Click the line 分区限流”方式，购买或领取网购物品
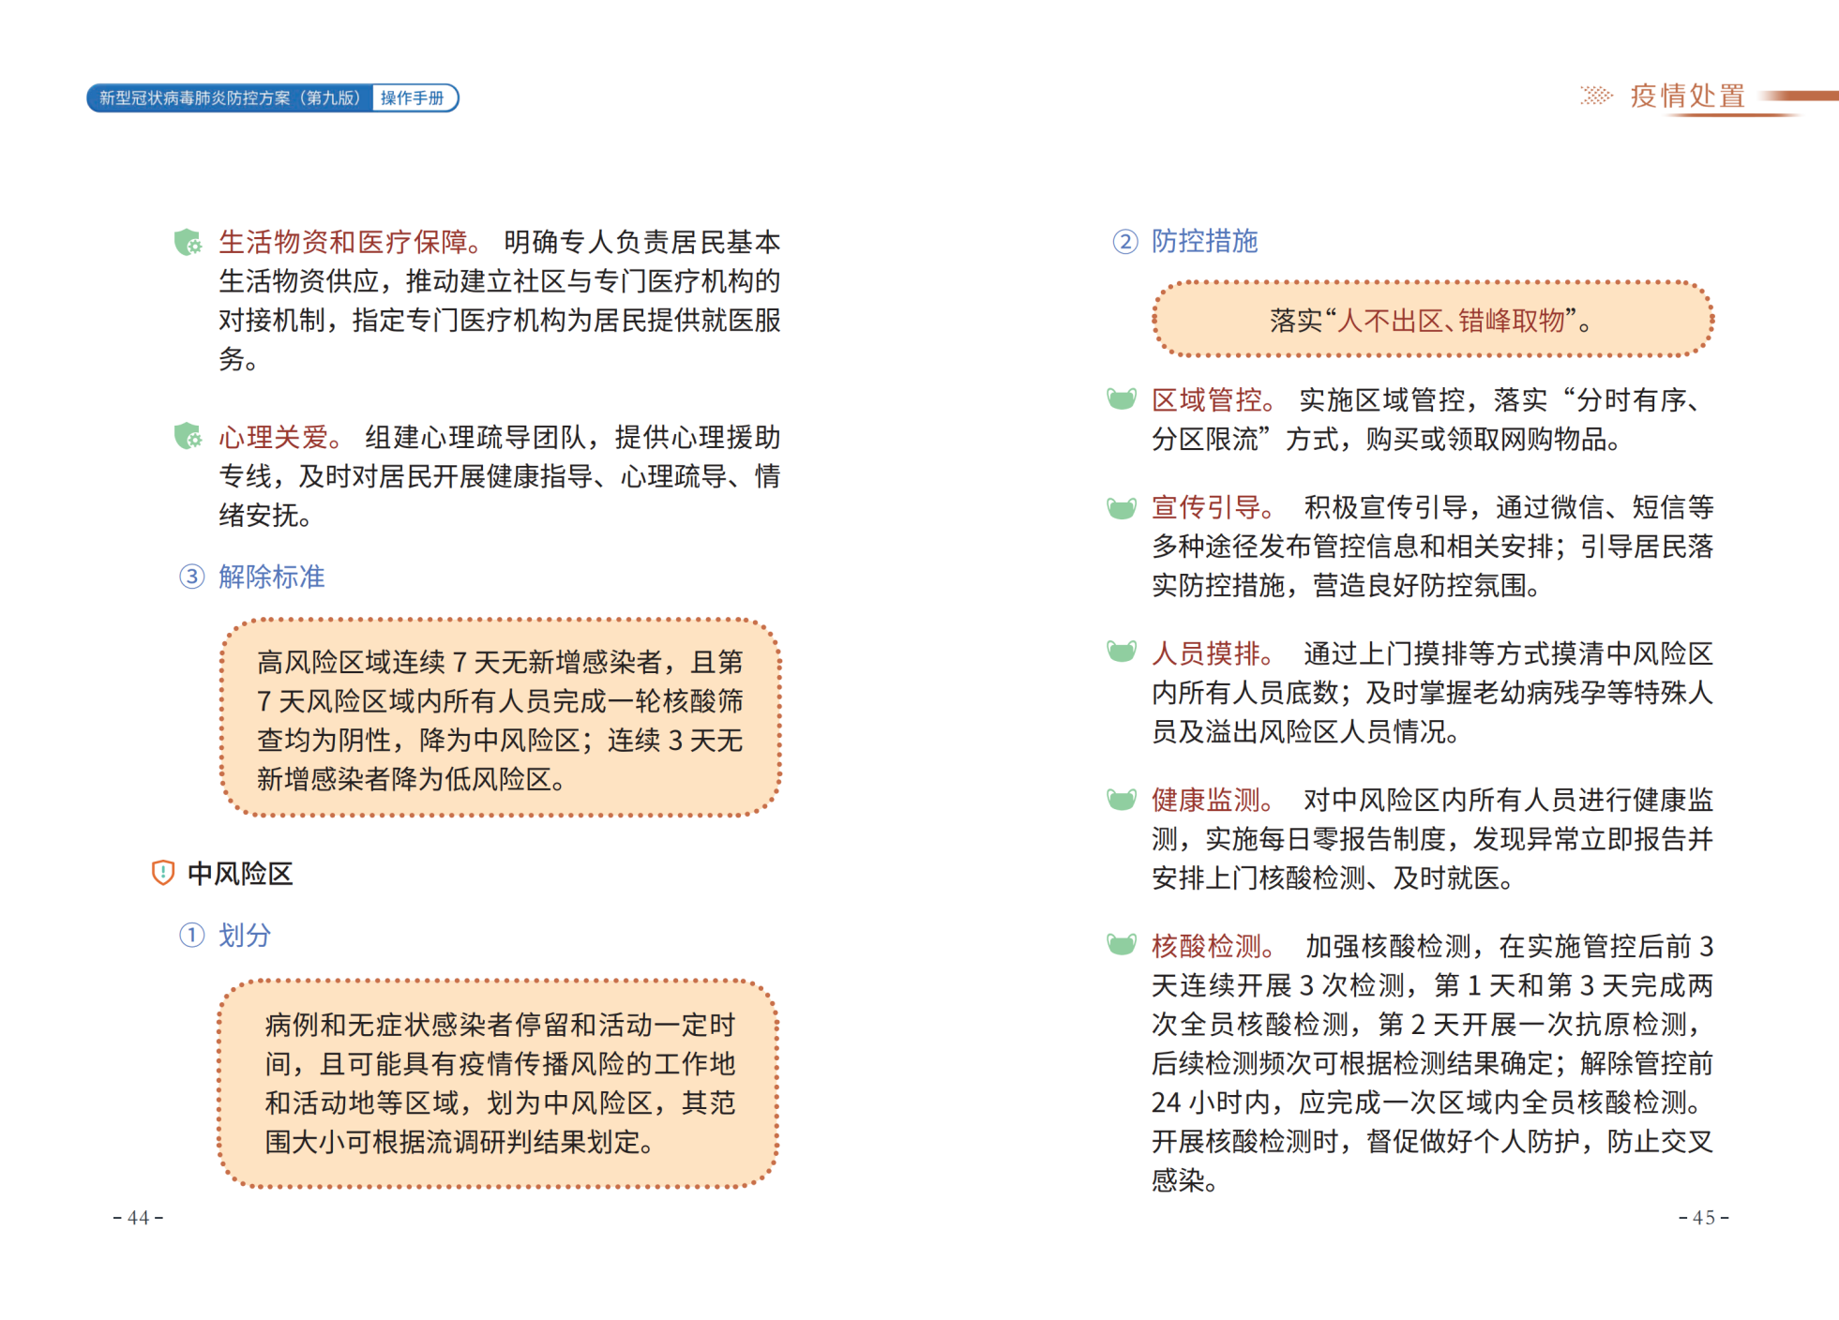Image resolution: width=1839 pixels, height=1320 pixels. pos(1387,439)
